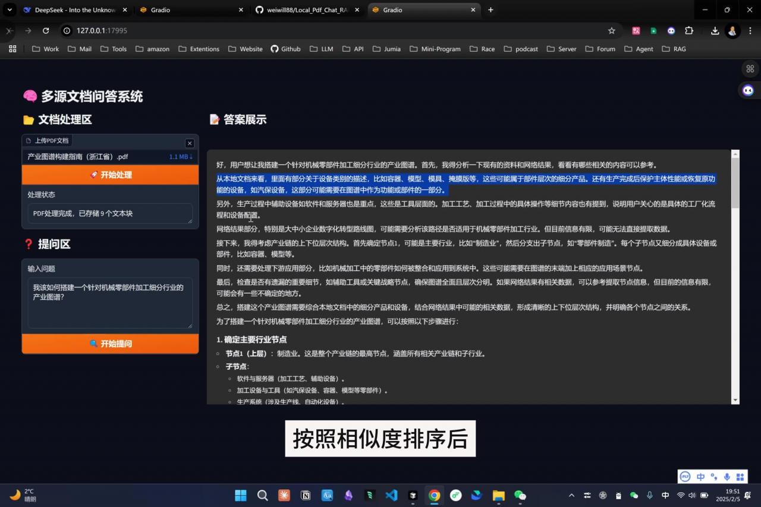Click the 开始处理 orange button
The image size is (761, 507).
pyautogui.click(x=110, y=175)
